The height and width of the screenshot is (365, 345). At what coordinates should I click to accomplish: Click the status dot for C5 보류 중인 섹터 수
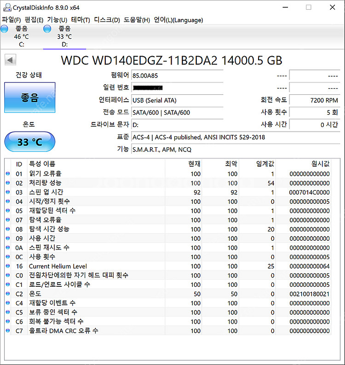tap(8, 312)
